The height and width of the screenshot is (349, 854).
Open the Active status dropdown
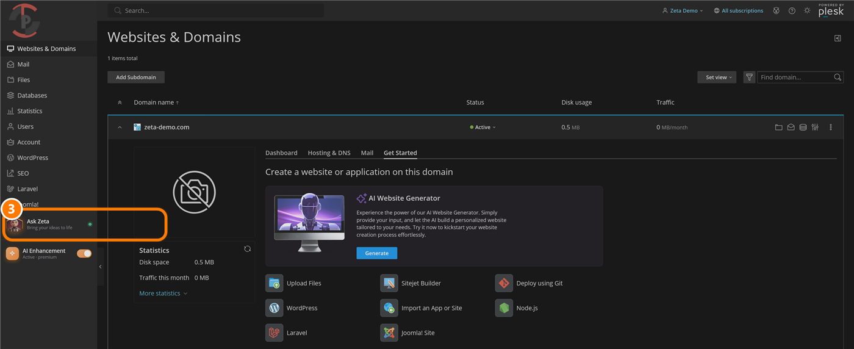(x=483, y=128)
